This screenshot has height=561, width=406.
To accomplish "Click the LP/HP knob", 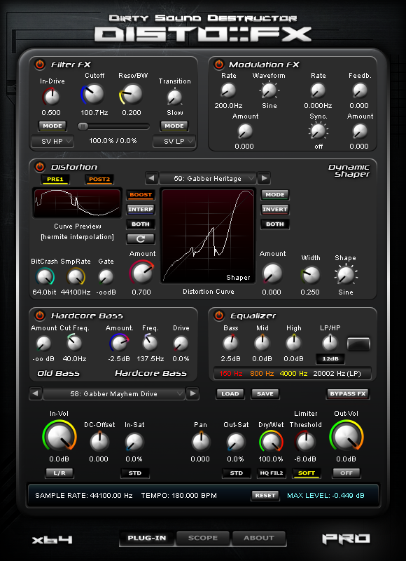I will (330, 343).
